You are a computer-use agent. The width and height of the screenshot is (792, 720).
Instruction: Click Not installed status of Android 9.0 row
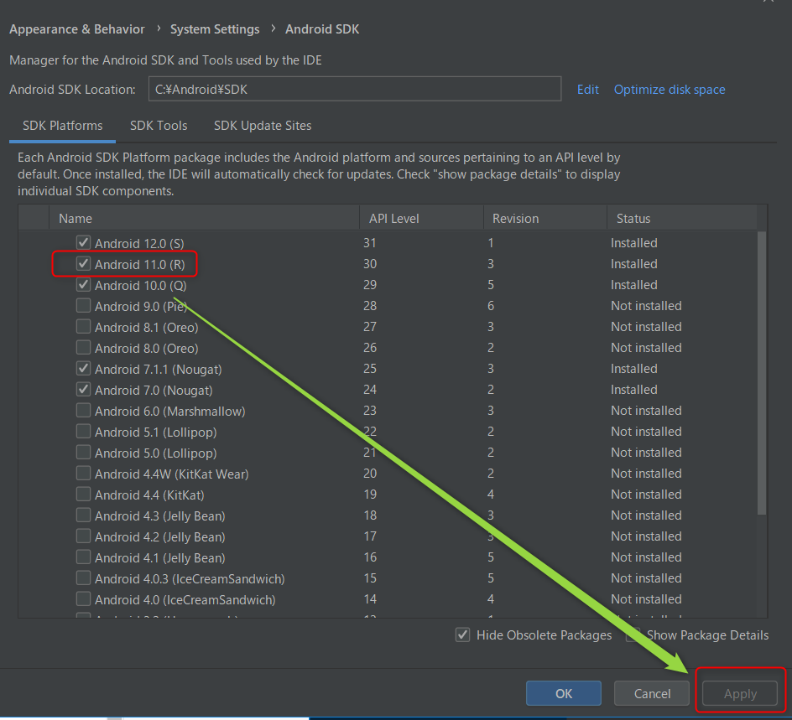(x=646, y=306)
